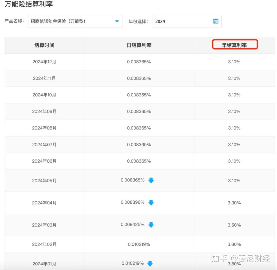
Task: Click the calendar icon in year selector
Action: (x=216, y=21)
